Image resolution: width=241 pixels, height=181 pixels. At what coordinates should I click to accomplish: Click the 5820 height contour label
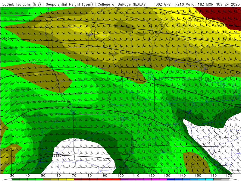pos(57,156)
